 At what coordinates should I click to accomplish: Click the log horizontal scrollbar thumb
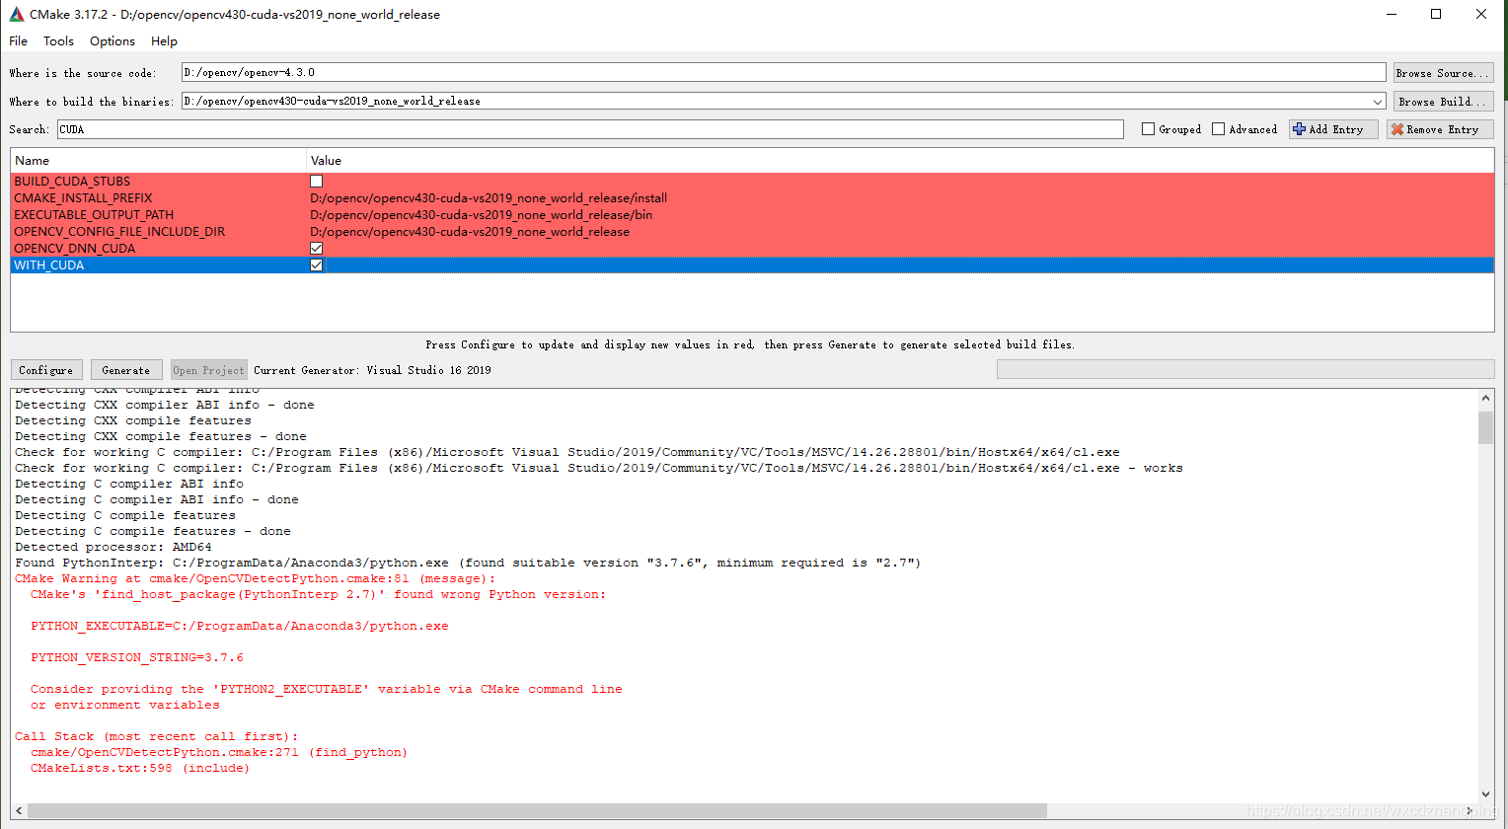point(537,810)
